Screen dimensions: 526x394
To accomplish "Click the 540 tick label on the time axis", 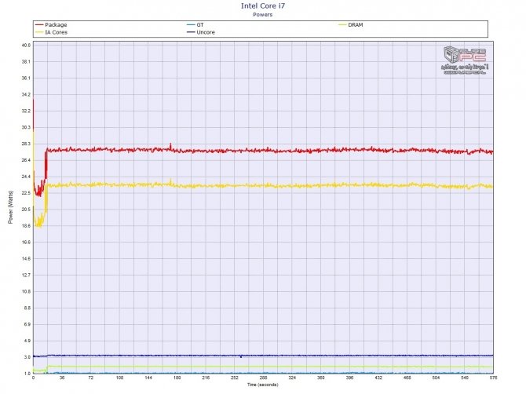I will coord(465,378).
